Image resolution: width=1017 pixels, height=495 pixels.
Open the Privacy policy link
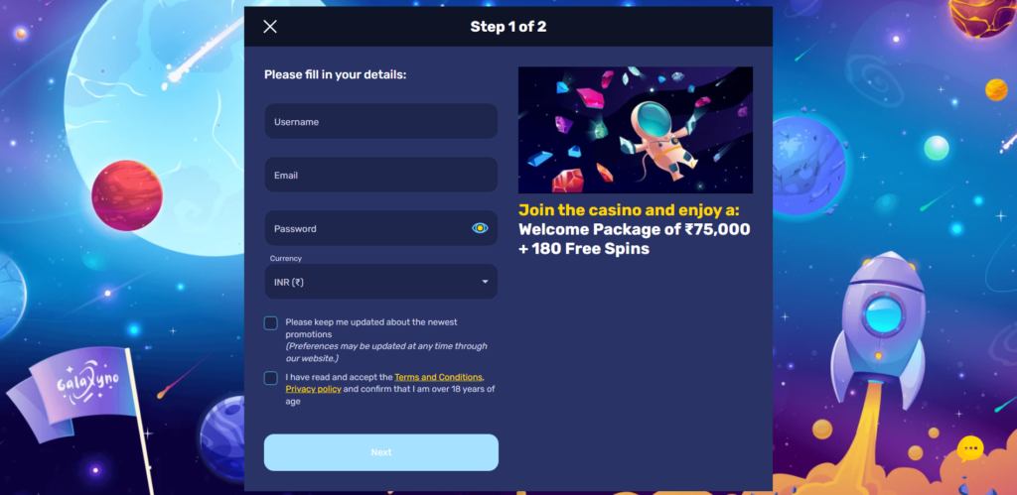[x=313, y=390]
